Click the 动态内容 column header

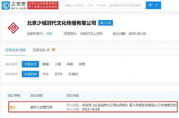73,96
